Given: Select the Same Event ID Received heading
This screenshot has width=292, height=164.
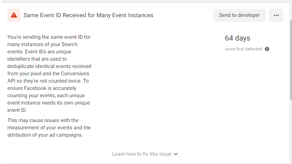Looking at the screenshot, I should point(88,15).
